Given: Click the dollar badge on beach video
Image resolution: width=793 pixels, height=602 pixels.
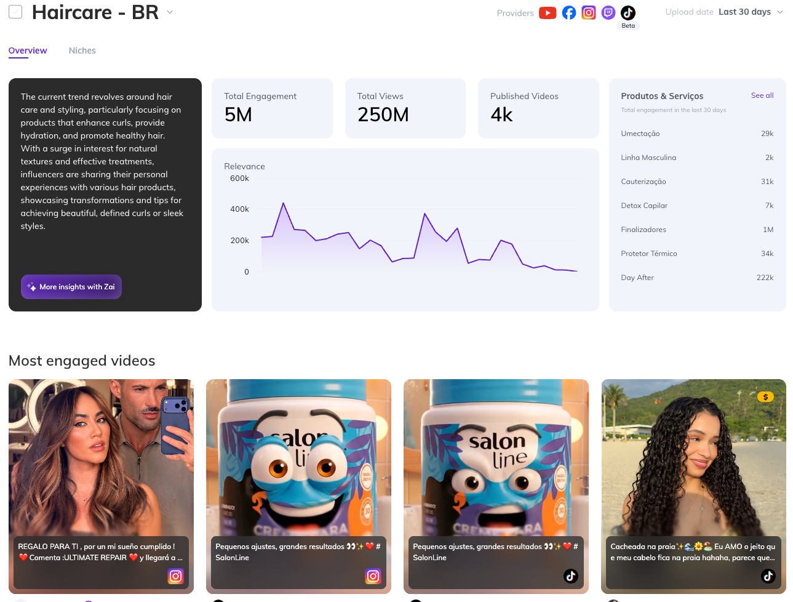Looking at the screenshot, I should 765,397.
